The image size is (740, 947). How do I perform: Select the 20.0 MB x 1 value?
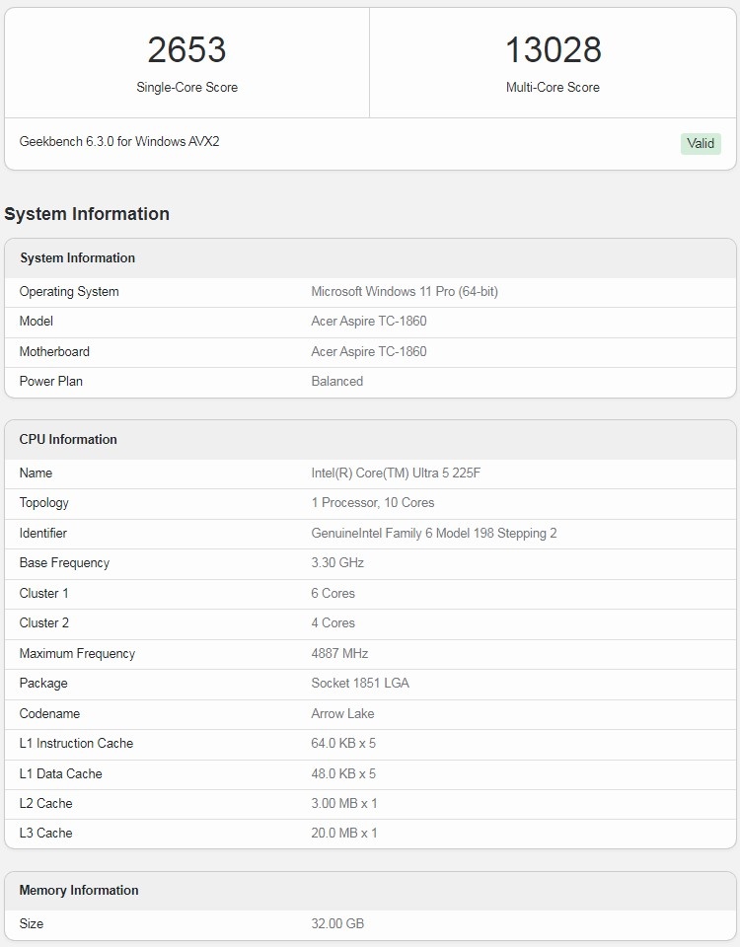tap(344, 833)
